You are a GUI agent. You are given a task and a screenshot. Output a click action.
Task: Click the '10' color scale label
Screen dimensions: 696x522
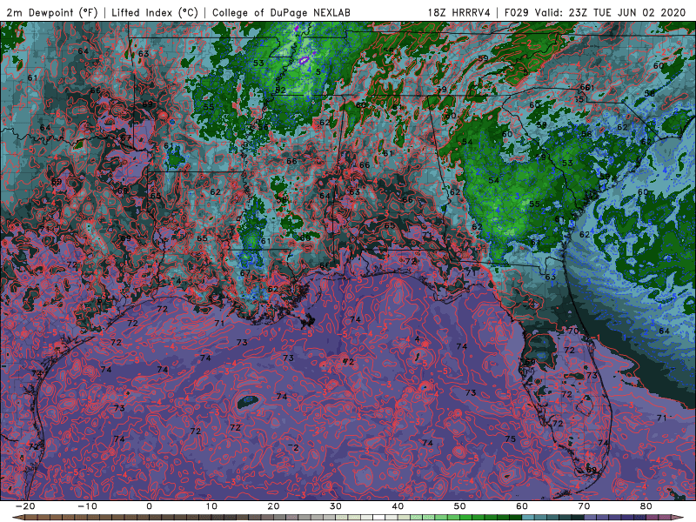(211, 506)
